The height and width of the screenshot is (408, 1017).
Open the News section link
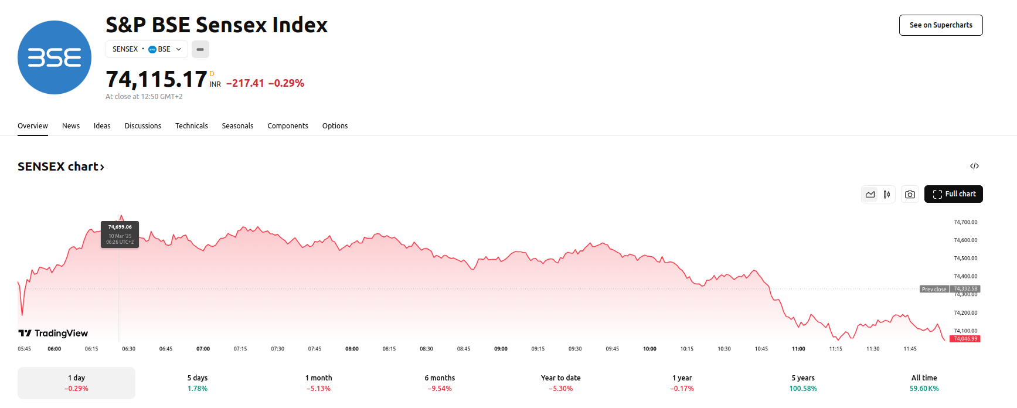pos(70,125)
